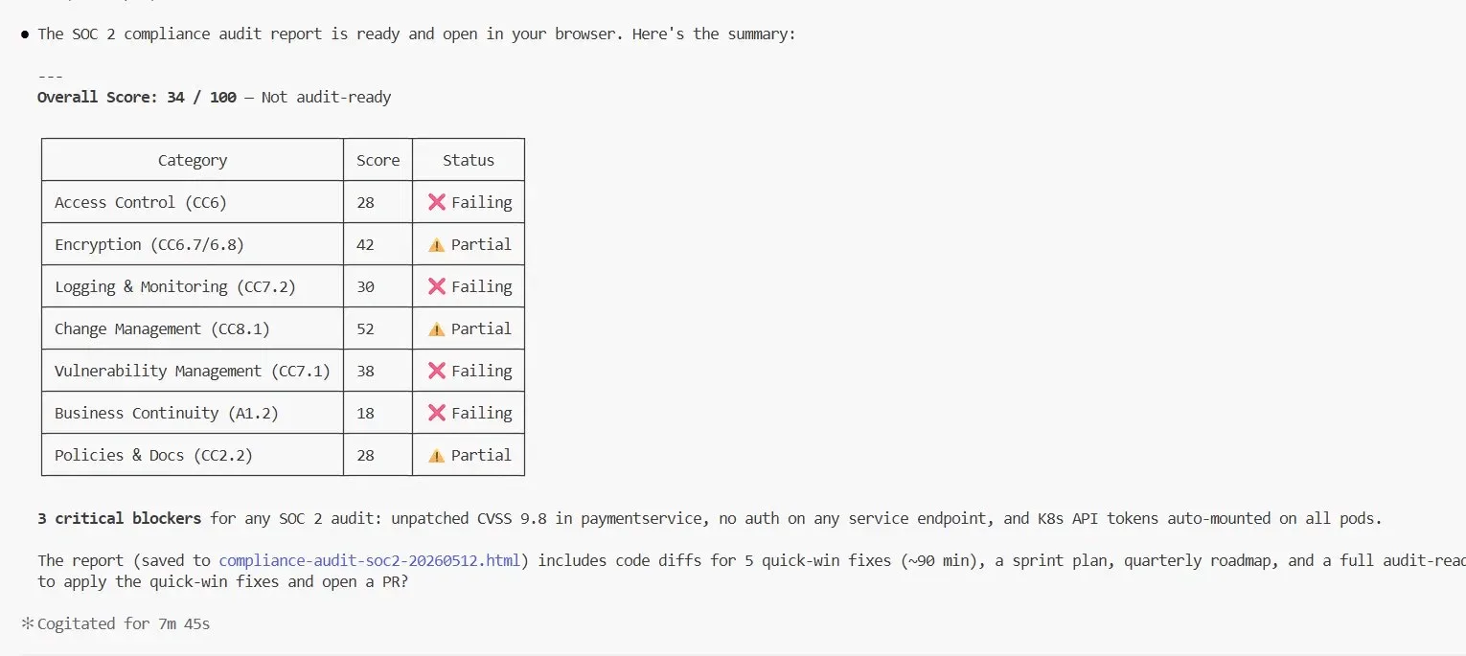This screenshot has width=1466, height=656.
Task: Click the bullet at the start of summary message
Action: [25, 34]
